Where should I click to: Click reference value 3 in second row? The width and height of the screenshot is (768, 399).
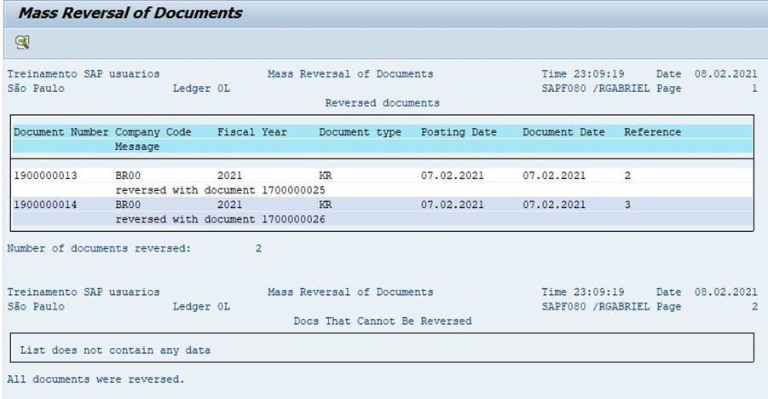click(x=627, y=205)
